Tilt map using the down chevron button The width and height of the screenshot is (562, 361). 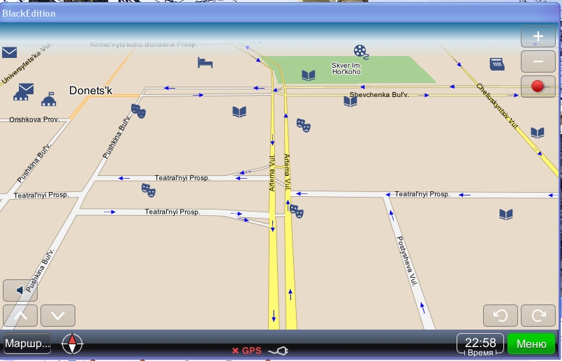pyautogui.click(x=57, y=316)
